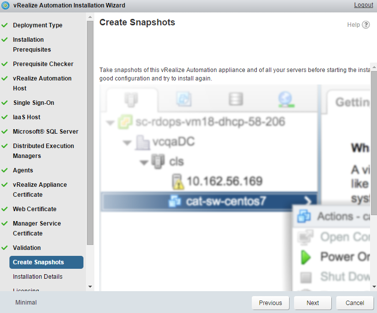Click the vRealize Automation logo icon
This screenshot has height=313, width=377.
(x=5, y=5)
